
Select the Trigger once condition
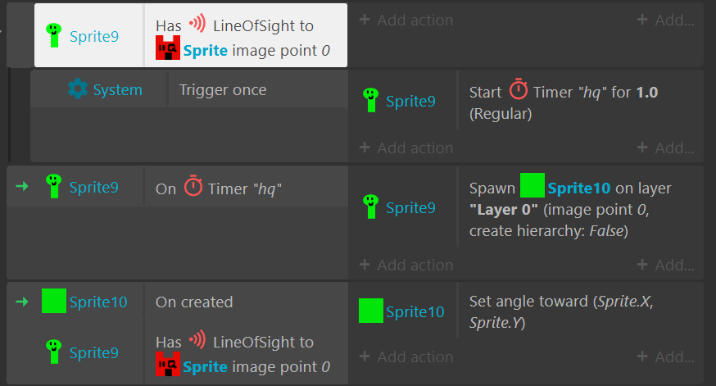click(223, 90)
